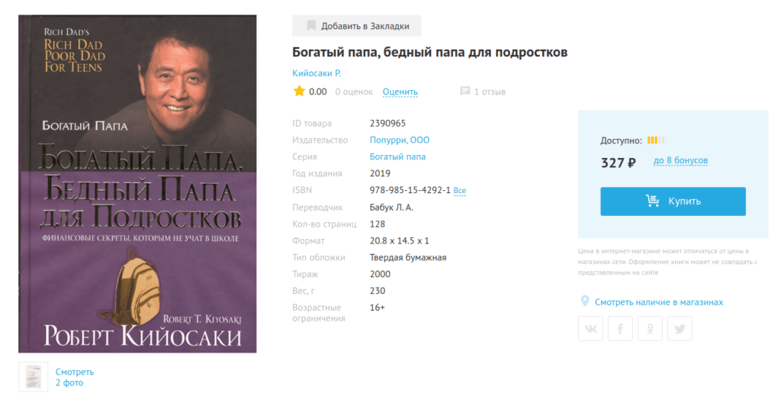Open the small photo thumbnail below the cover
Image resolution: width=781 pixels, height=406 pixels.
[x=33, y=376]
